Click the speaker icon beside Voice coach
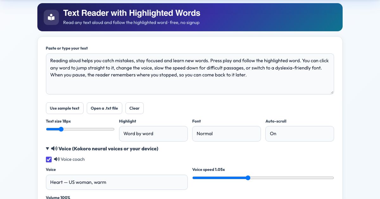Screen dimensions: 380x199 (57, 159)
